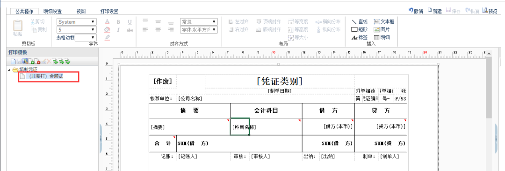Click document with red badge icon in 打印模板 toolbar
The height and width of the screenshot is (171, 505).
click(37, 62)
